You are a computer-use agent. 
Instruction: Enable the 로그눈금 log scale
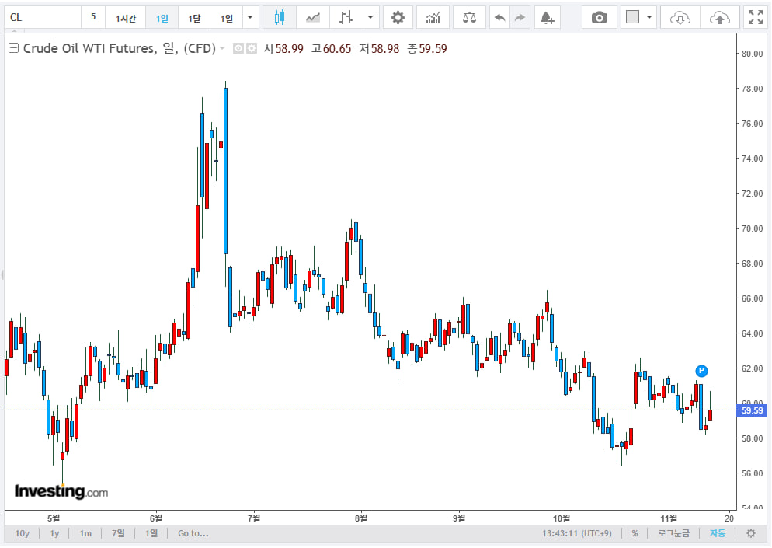coord(673,533)
